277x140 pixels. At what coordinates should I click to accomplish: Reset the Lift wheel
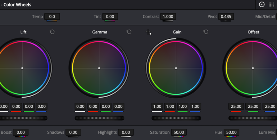pos(52,32)
